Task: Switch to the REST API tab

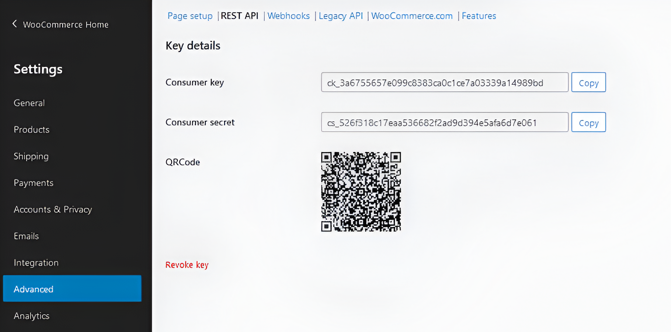Action: (239, 16)
